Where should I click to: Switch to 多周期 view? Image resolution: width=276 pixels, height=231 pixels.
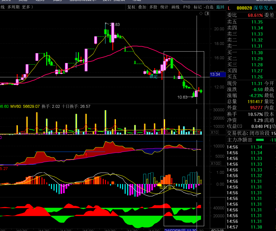click(x=13, y=7)
